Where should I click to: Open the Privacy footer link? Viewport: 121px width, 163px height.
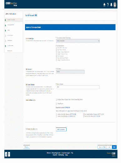(67, 155)
